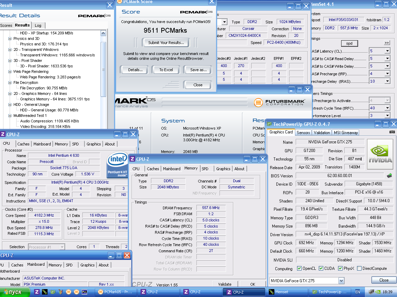This screenshot has height=297, width=397.
Task: Click the Save as... button
Action: coord(198,70)
